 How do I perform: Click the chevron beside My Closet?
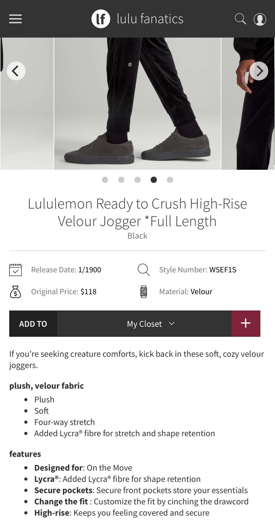[x=172, y=324]
